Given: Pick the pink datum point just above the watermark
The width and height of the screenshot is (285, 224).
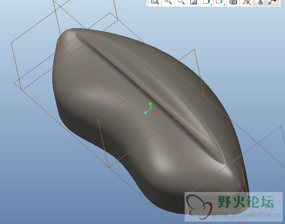Looking at the screenshot, I should tap(242, 191).
